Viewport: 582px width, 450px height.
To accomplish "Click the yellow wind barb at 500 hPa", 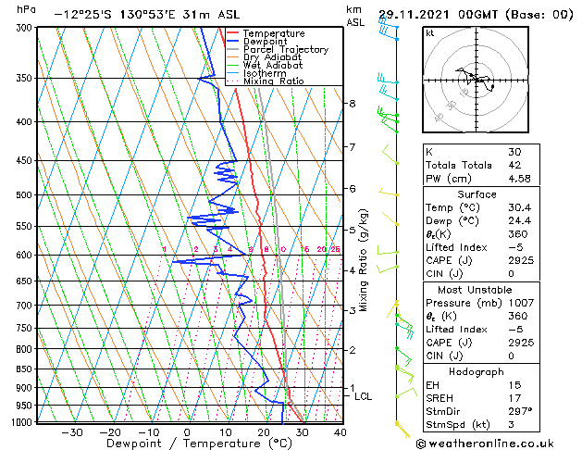I will pyautogui.click(x=389, y=193).
